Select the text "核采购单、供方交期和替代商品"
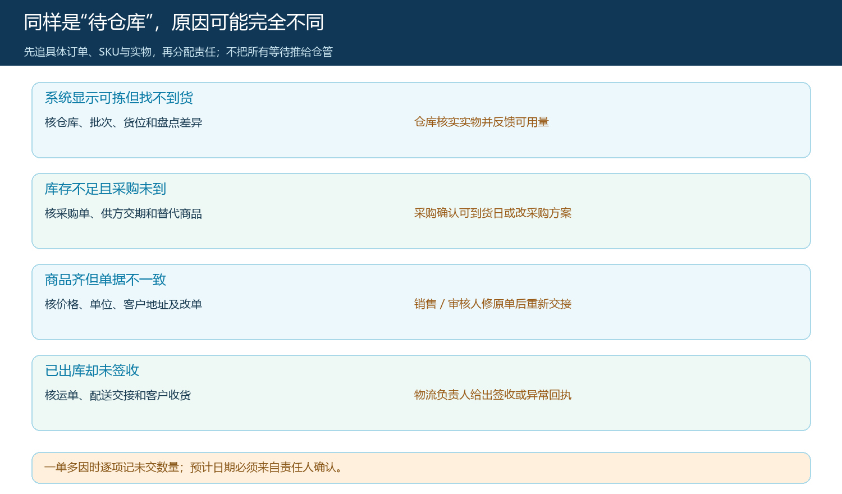 pos(123,213)
